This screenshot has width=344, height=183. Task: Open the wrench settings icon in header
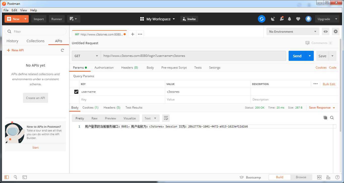[x=282, y=19]
